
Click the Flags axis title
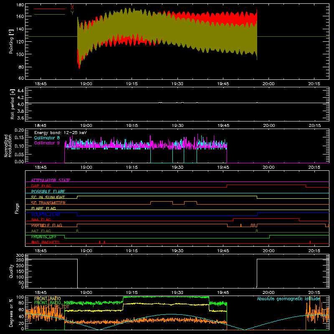pos(17,208)
